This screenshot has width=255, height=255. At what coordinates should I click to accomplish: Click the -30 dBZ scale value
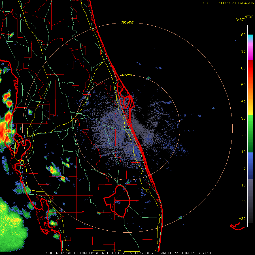coord(242,218)
